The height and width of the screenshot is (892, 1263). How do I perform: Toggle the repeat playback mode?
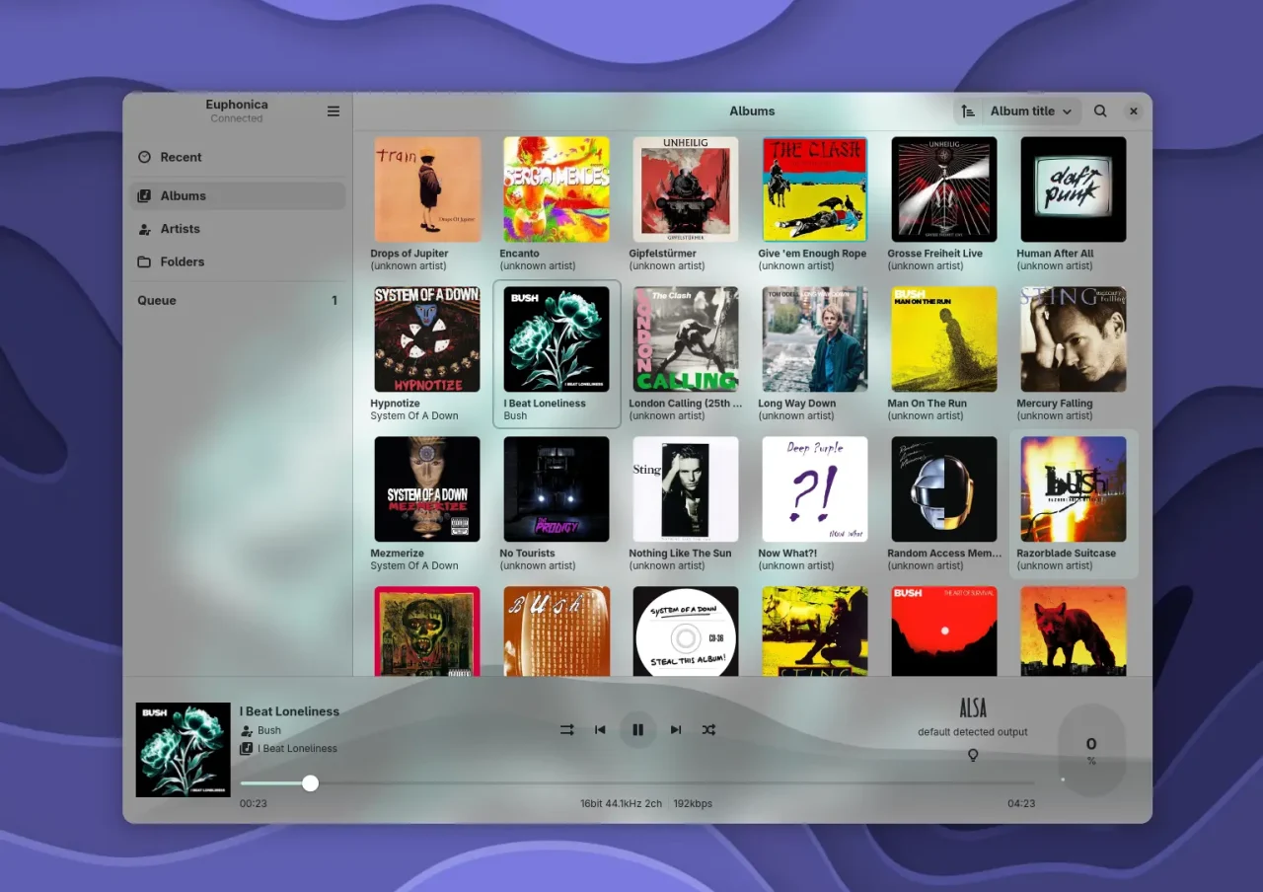[566, 729]
